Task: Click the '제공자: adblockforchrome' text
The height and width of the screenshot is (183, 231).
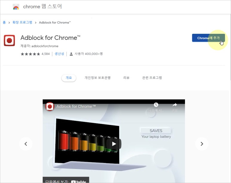Action: pyautogui.click(x=39, y=46)
